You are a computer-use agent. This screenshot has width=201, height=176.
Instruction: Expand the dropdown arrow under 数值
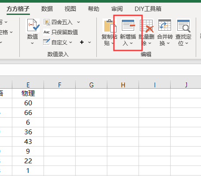point(33,43)
